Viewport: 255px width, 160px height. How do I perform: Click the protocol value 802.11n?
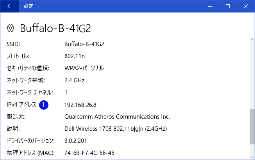tap(75, 56)
